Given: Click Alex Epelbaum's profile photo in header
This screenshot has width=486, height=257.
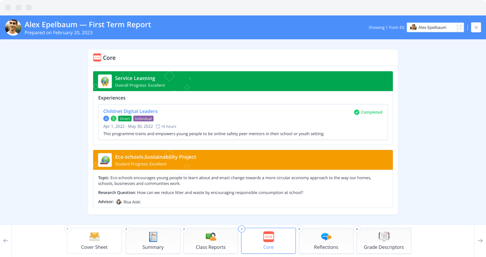Looking at the screenshot, I should click(x=13, y=28).
